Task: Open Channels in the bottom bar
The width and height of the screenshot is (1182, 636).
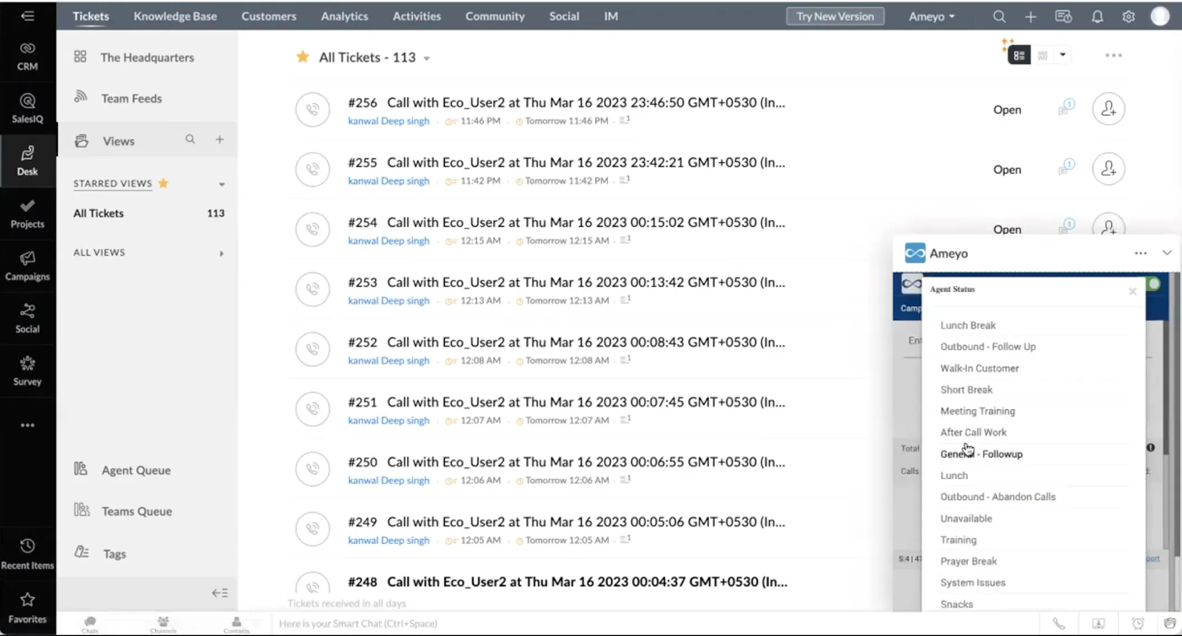Action: 163,624
